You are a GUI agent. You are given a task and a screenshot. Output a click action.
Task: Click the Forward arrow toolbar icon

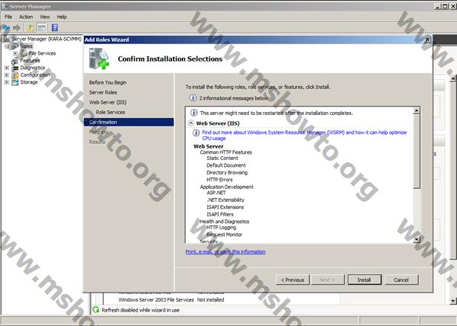tap(17, 28)
